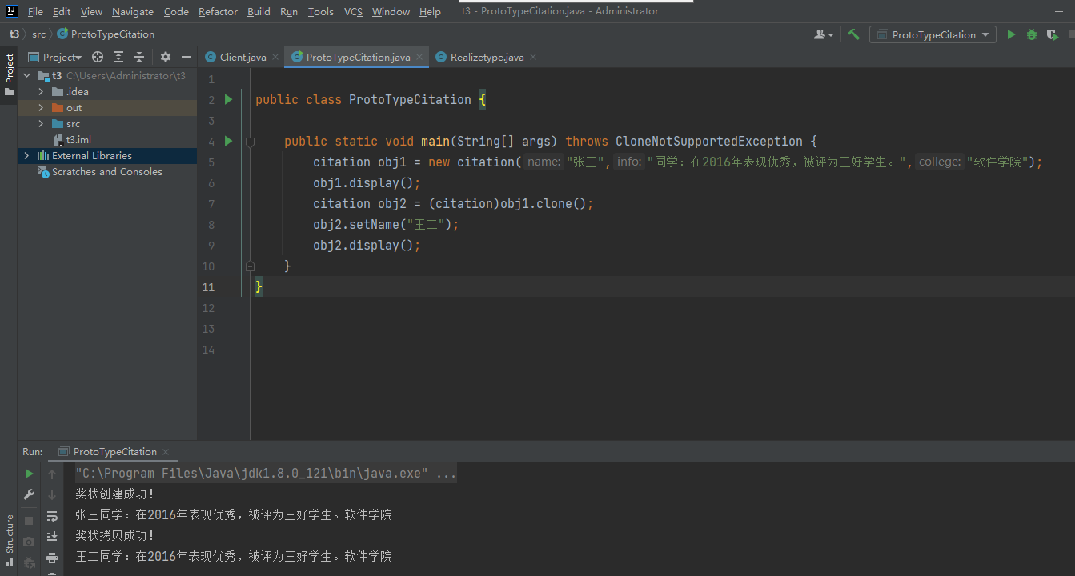
Task: Switch to the Client.java editor tab
Action: tap(242, 57)
